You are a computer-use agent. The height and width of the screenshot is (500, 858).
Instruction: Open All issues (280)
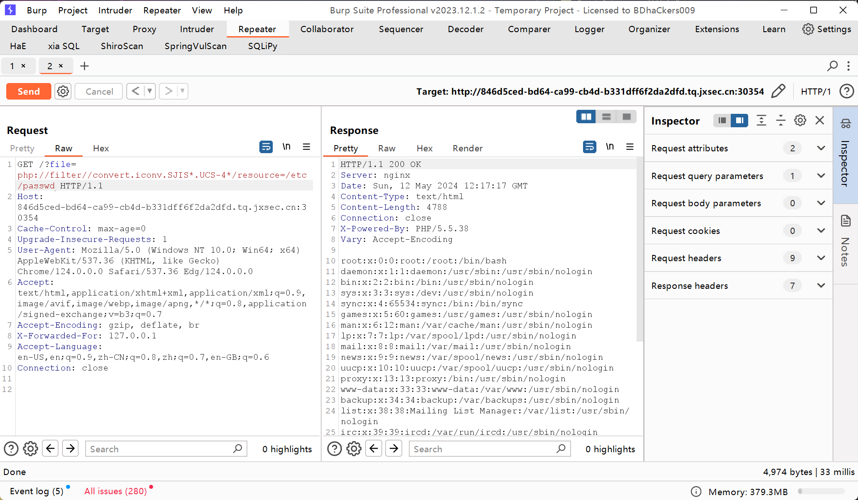(116, 491)
